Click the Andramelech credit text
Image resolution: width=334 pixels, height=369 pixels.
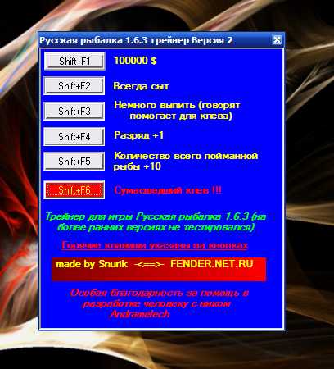(140, 314)
